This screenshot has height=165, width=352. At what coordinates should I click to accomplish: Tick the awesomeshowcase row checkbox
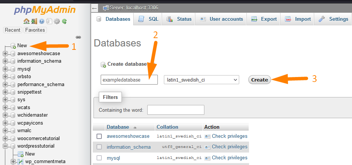(x=99, y=136)
